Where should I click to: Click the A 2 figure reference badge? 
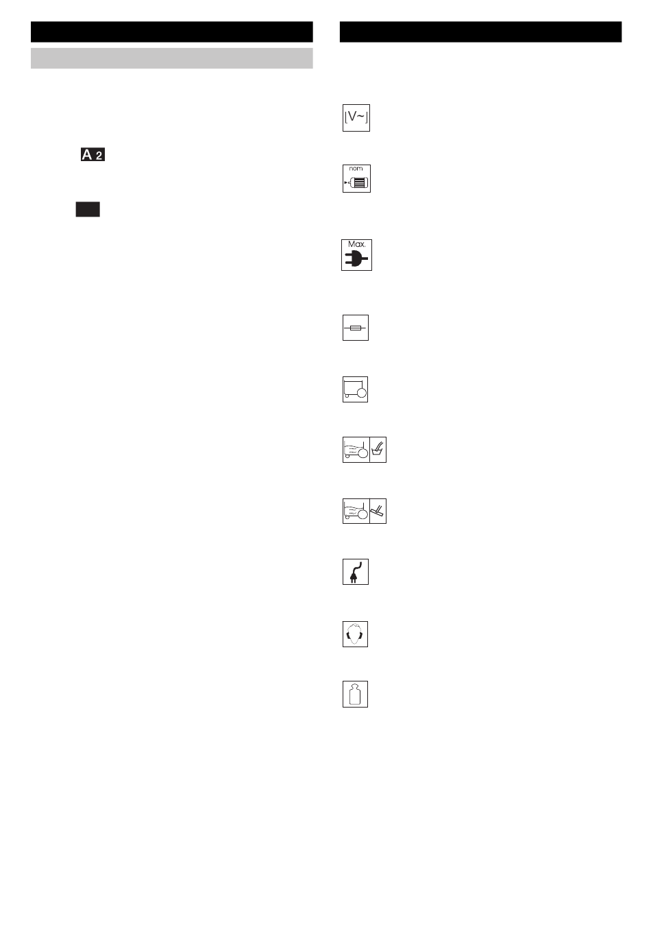click(x=93, y=155)
